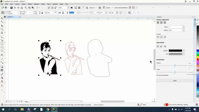The image size is (199, 112).
Task: Click the black Outline color swatch
Action: (175, 50)
